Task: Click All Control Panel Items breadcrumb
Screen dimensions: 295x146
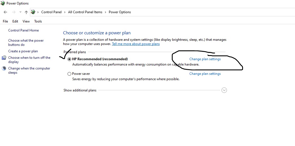Action: 85,12
